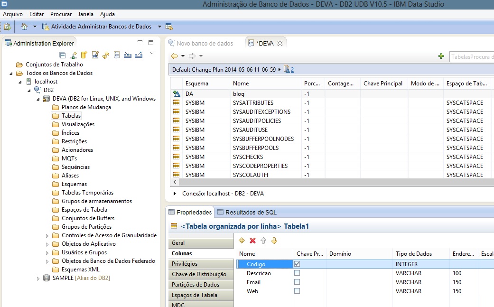The height and width of the screenshot is (307, 494).
Task: Move column down with the yellow down arrow
Action: point(274,241)
